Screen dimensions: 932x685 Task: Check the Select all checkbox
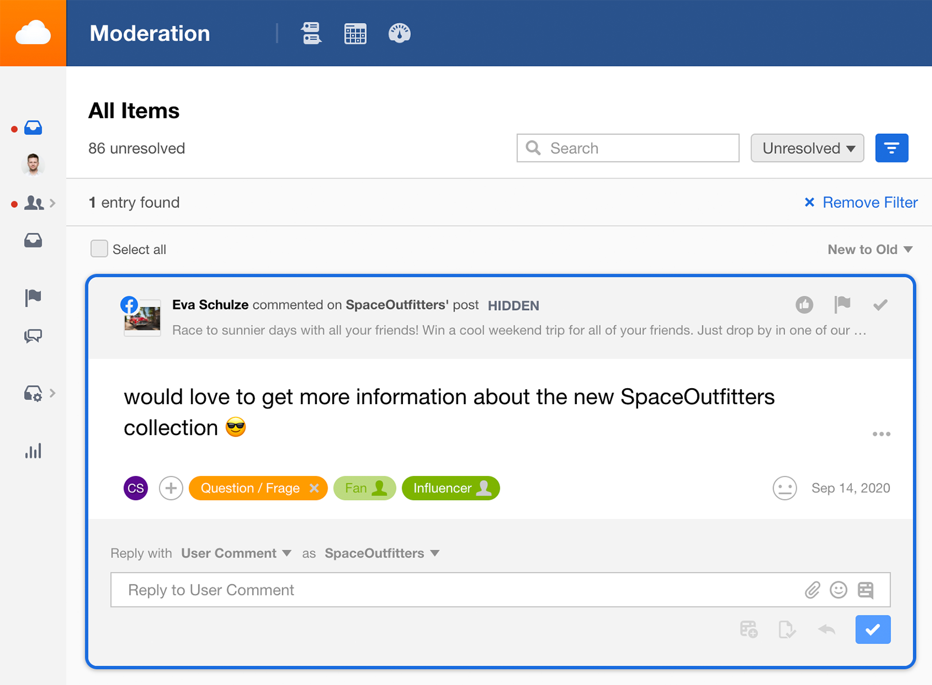(x=99, y=249)
